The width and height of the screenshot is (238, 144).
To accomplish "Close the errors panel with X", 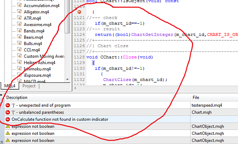I will 1,95.
